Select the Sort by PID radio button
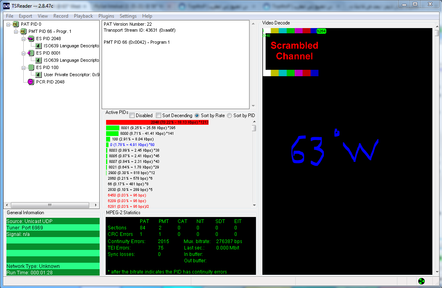This screenshot has width=442, height=288. point(230,116)
